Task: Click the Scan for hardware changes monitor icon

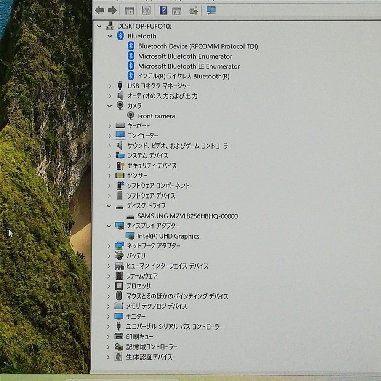Action: click(211, 10)
